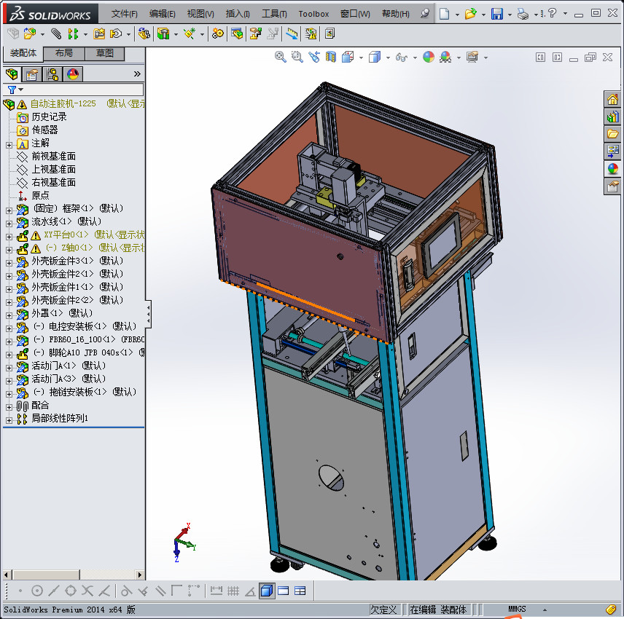
Task: Click the SolidWorks Resources home icon
Action: point(612,100)
